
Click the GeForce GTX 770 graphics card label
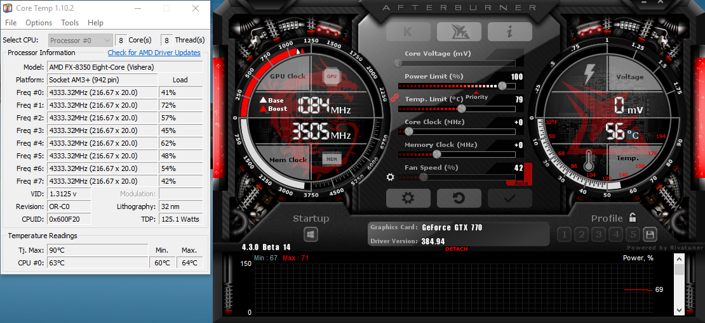pos(452,227)
